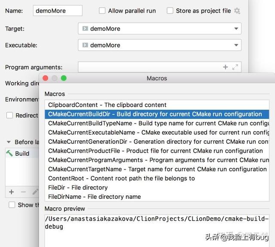Viewport: 275px width, 247px height.
Task: Click the gear icon beside Store as project file
Action: [x=237, y=11]
